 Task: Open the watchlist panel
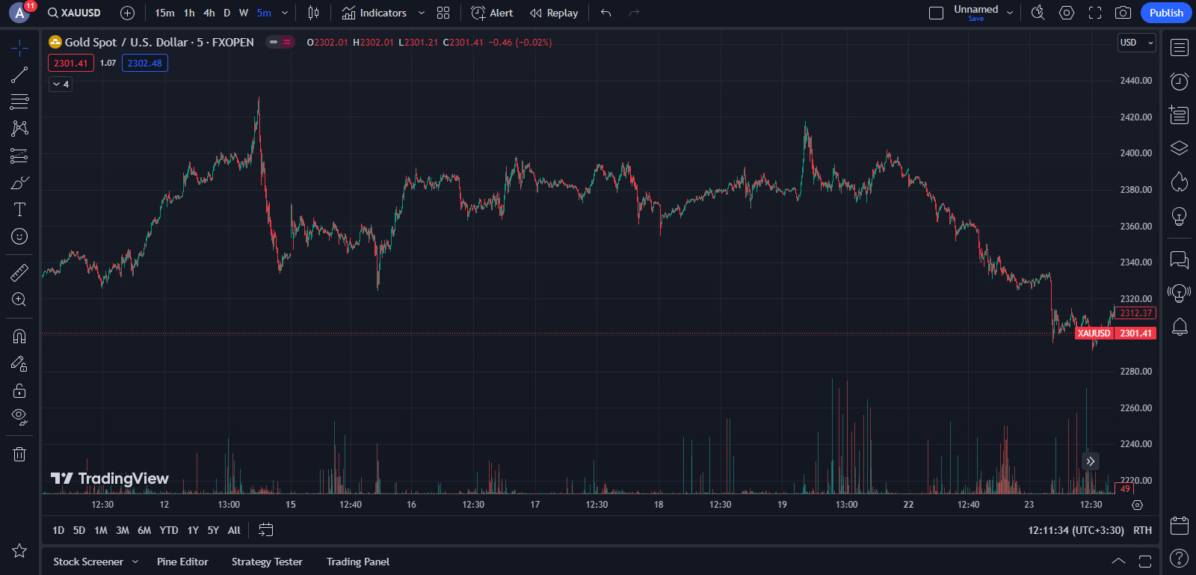[x=1180, y=48]
